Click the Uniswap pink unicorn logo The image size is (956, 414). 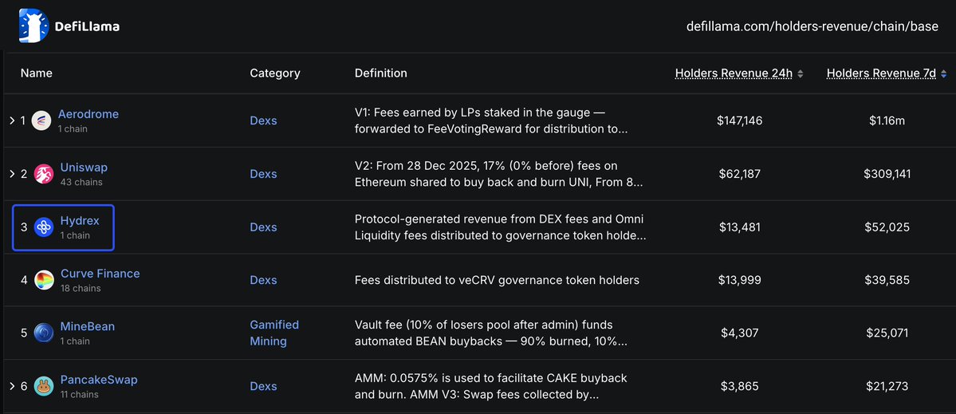[x=44, y=174]
